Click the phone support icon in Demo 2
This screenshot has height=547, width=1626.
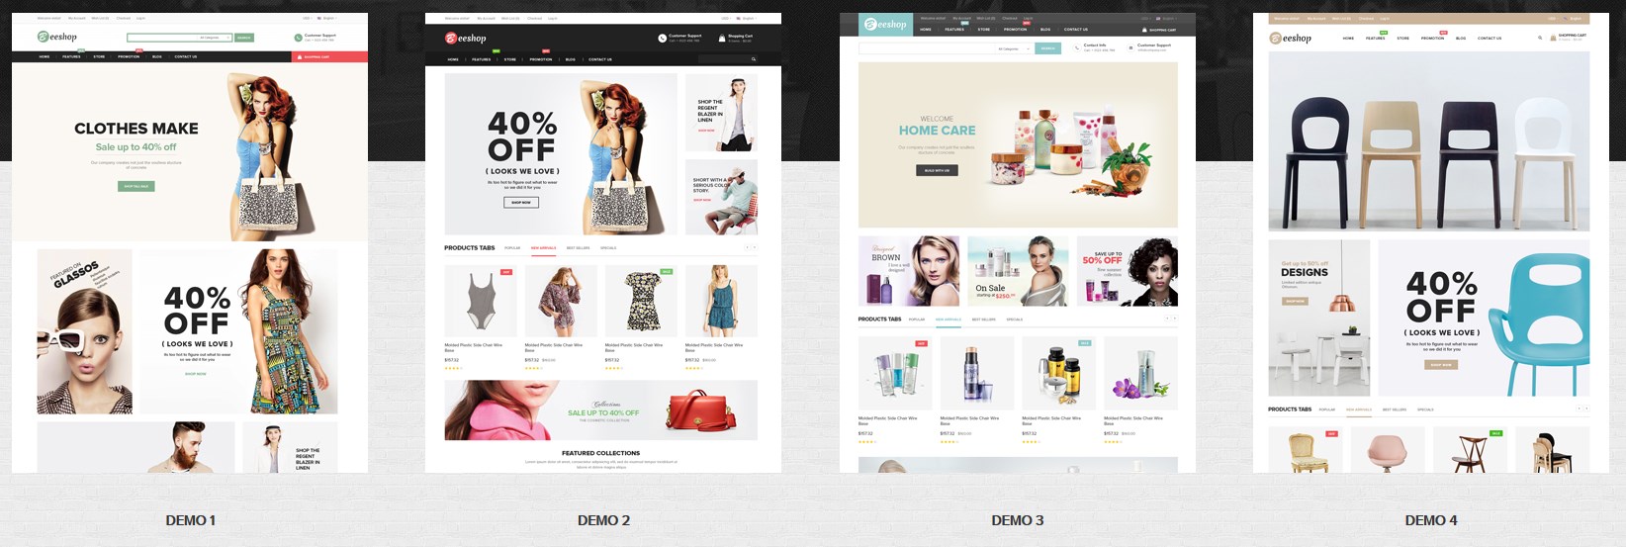coord(662,38)
